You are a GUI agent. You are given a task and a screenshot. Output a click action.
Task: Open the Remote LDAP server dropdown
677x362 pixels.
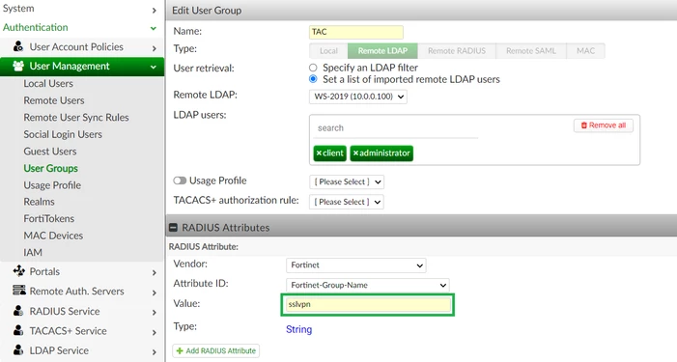click(358, 97)
